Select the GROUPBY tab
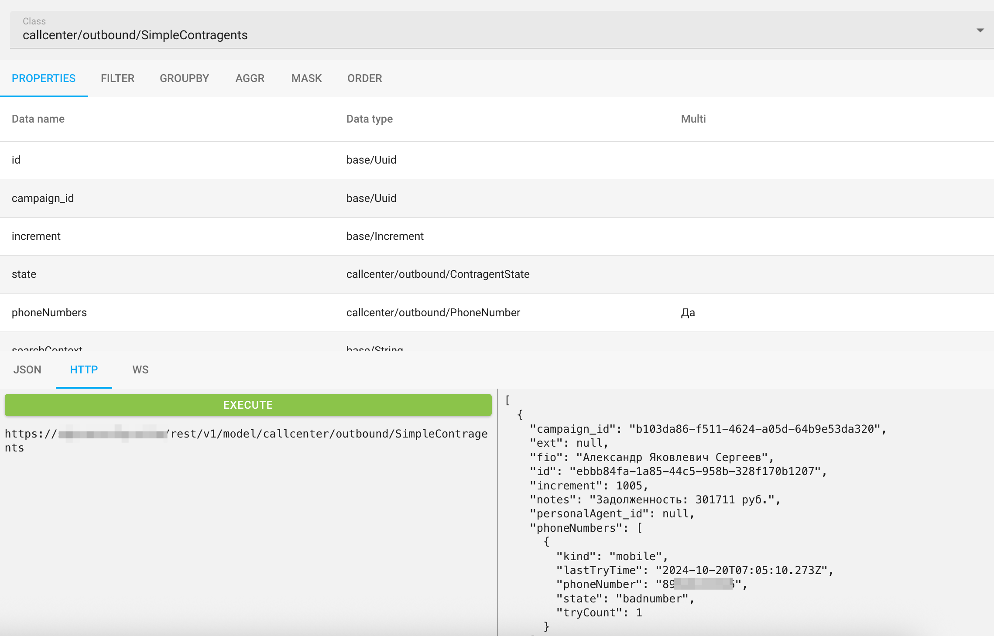The width and height of the screenshot is (994, 636). pos(184,79)
